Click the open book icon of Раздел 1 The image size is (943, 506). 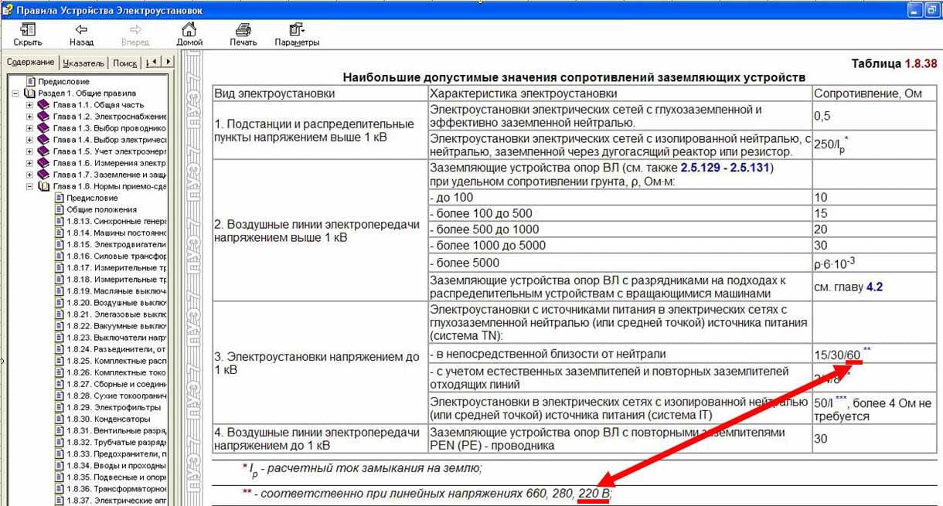(x=30, y=93)
